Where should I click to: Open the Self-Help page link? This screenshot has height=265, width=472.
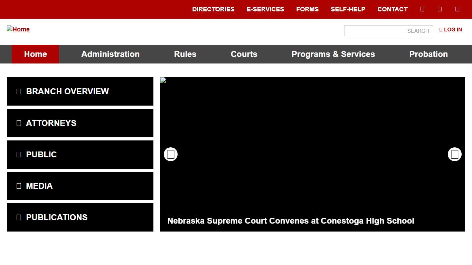point(348,9)
